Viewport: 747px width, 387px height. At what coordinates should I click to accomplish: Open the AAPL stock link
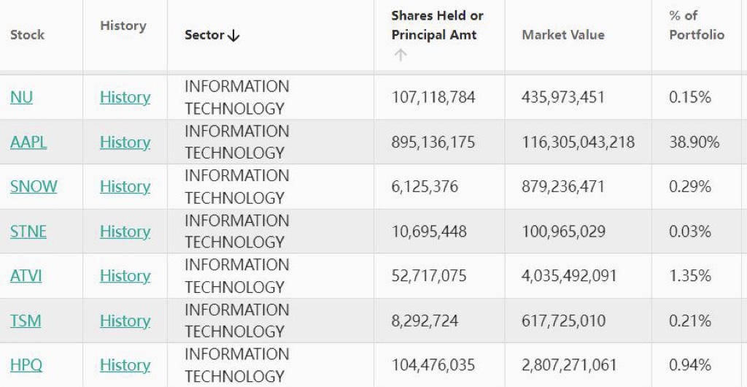28,142
